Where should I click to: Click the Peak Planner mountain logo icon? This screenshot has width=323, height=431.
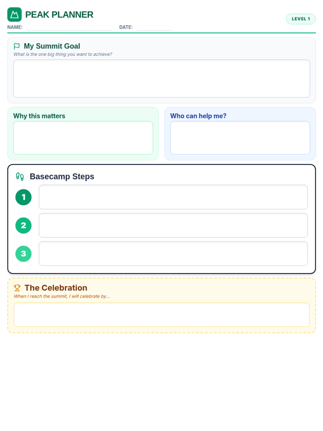pos(14,15)
